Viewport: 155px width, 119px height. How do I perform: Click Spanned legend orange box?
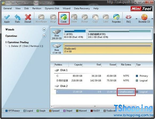[50, 111]
